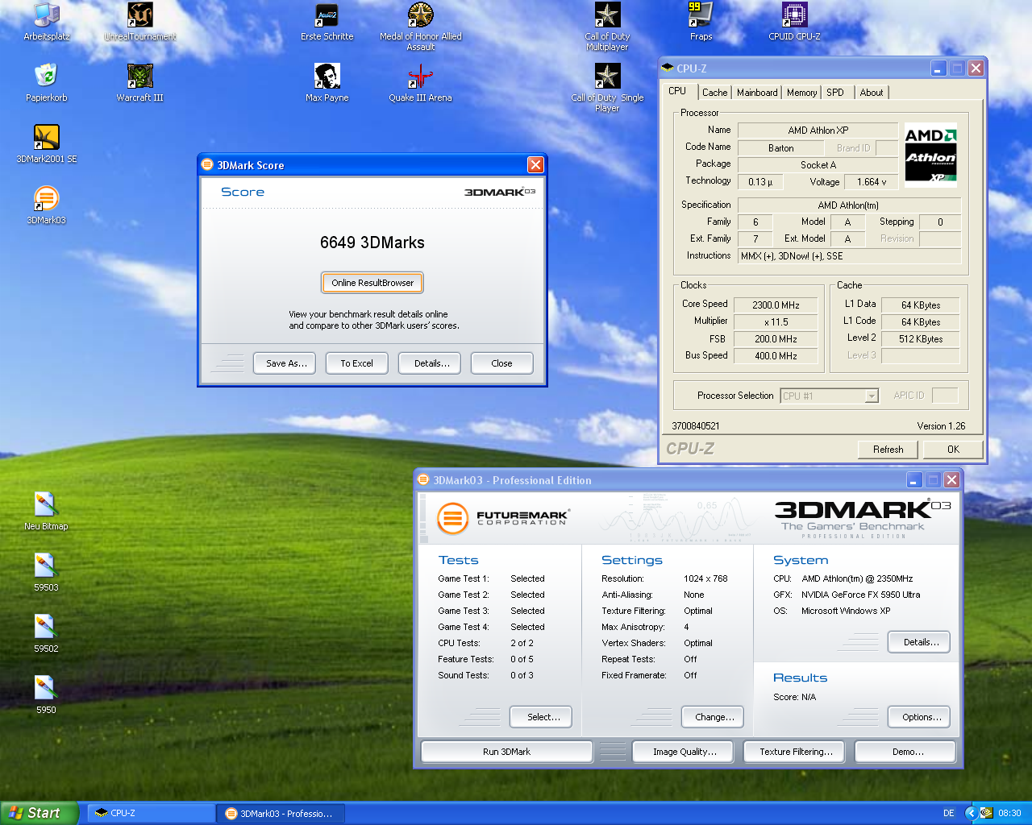
Task: Open Details in 3DMark Score dialog
Action: tap(431, 363)
